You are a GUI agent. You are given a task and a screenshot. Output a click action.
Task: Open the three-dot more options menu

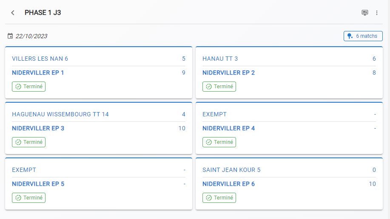[377, 13]
